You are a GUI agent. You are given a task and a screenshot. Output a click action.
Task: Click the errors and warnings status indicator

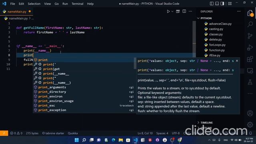(x=16, y=133)
